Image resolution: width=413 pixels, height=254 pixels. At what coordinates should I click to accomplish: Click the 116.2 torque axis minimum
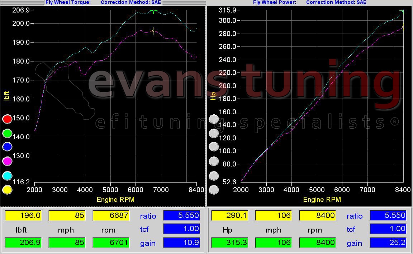(x=21, y=182)
